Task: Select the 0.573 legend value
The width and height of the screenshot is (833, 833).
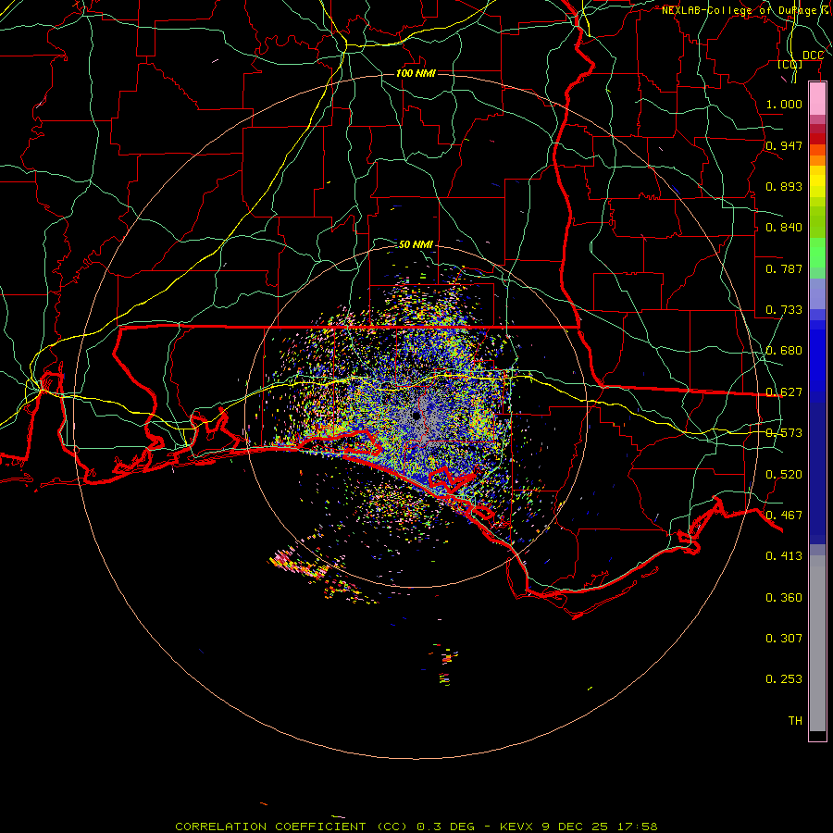Action: pyautogui.click(x=784, y=433)
